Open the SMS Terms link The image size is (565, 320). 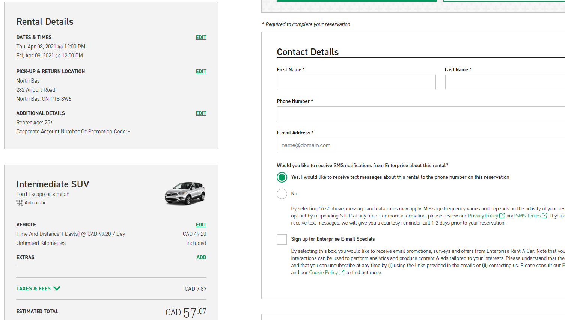tap(528, 216)
